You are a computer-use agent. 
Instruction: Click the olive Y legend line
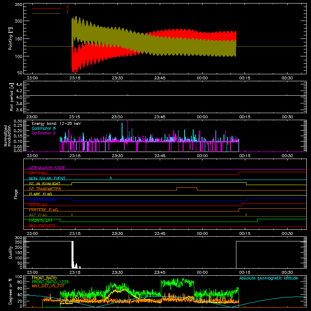coord(46,13)
